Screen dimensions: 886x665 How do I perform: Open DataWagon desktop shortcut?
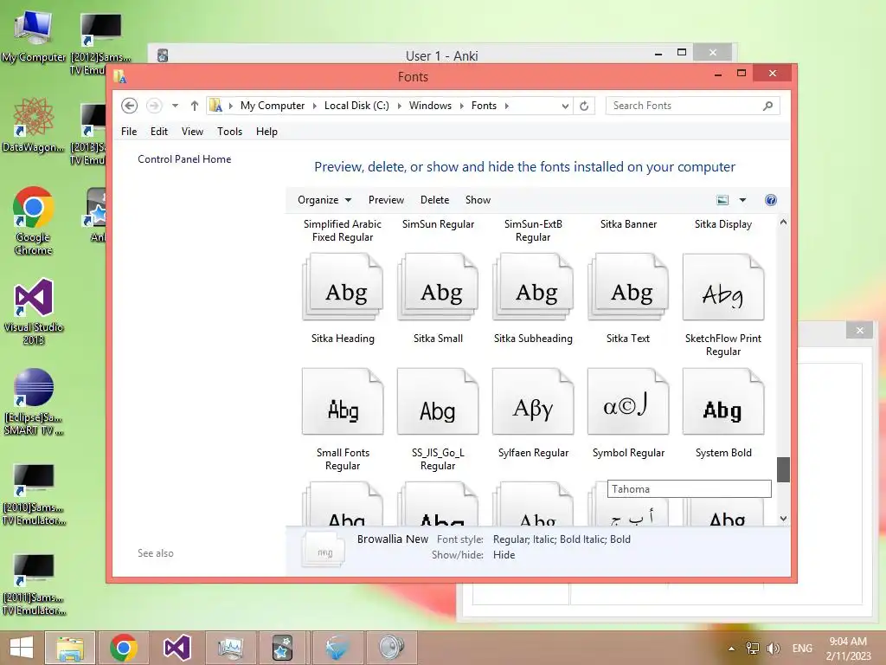34,125
